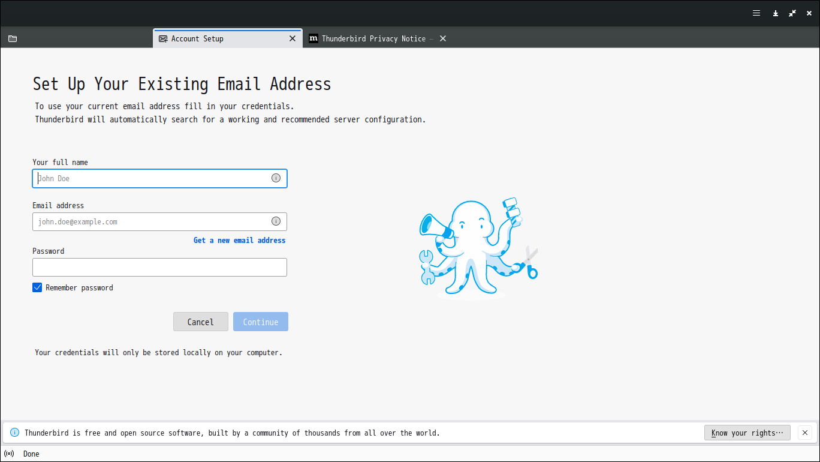This screenshot has width=820, height=462.
Task: Click the folder icon in tab bar
Action: (13, 38)
